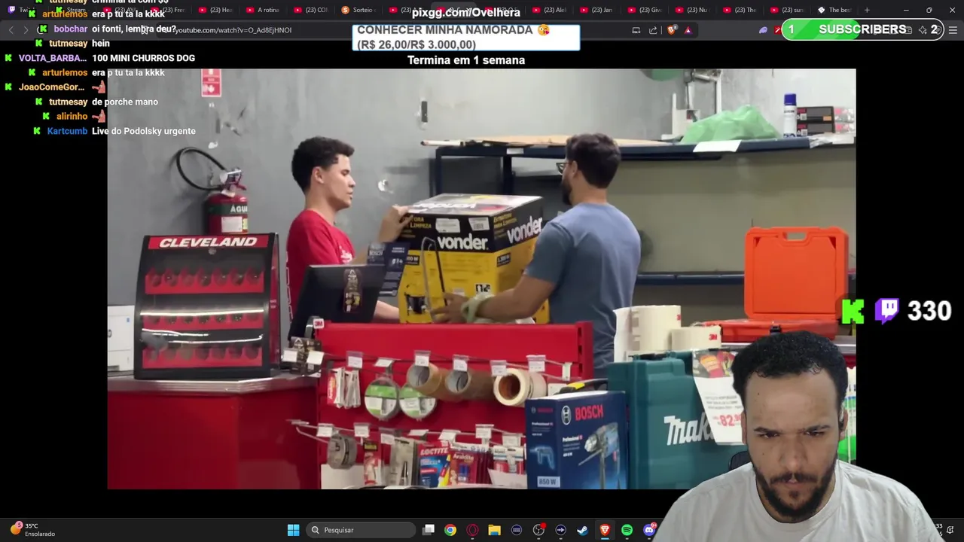Open the Brave Shields lion icon
Viewport: 964px width, 542px height.
pyautogui.click(x=672, y=30)
